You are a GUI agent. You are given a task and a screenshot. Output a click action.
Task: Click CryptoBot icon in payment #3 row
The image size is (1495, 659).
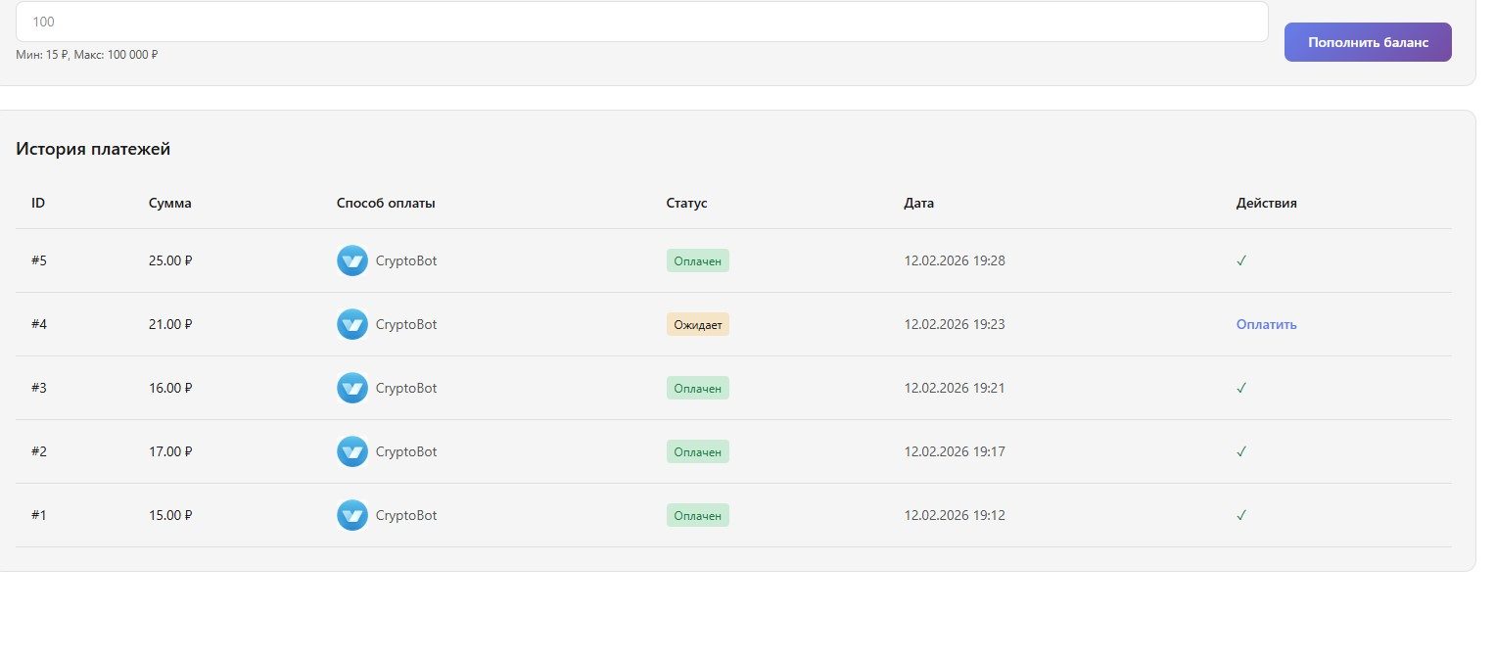[x=351, y=388]
